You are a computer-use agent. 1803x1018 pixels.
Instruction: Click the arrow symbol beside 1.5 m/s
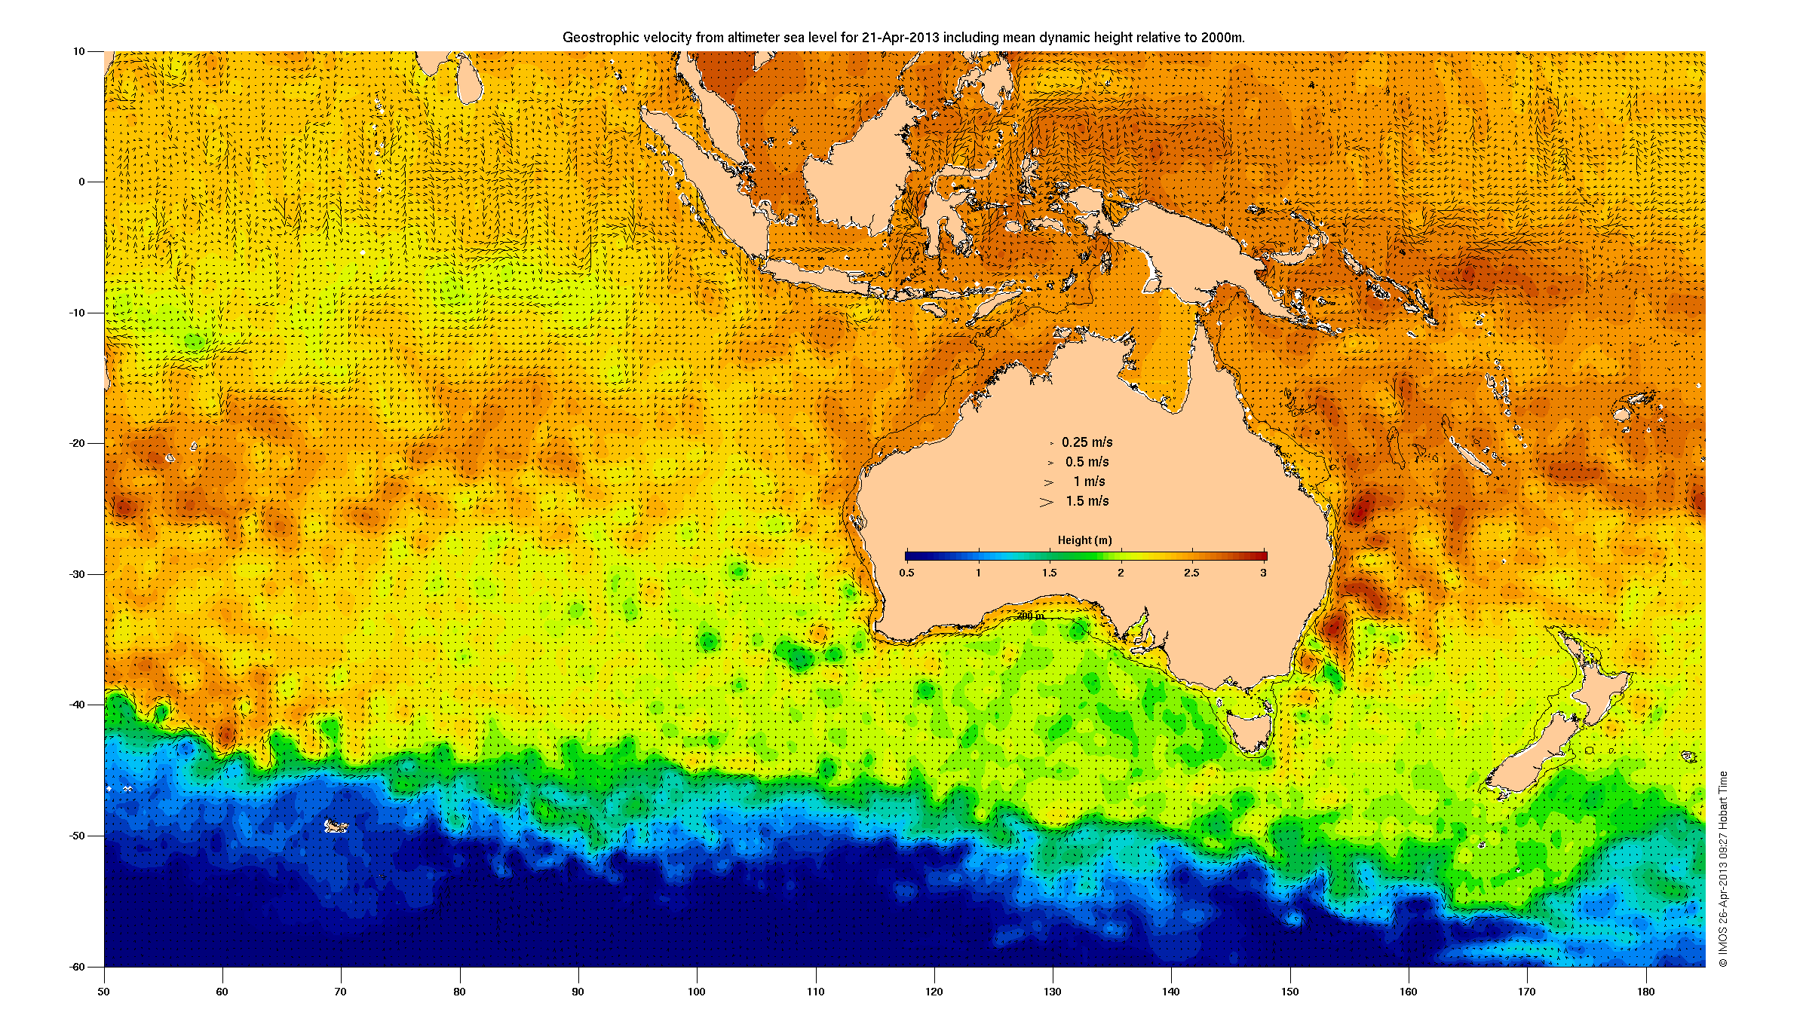[1047, 502]
